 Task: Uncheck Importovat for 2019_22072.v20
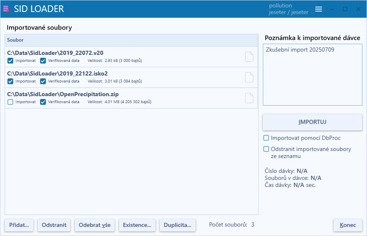[10, 61]
